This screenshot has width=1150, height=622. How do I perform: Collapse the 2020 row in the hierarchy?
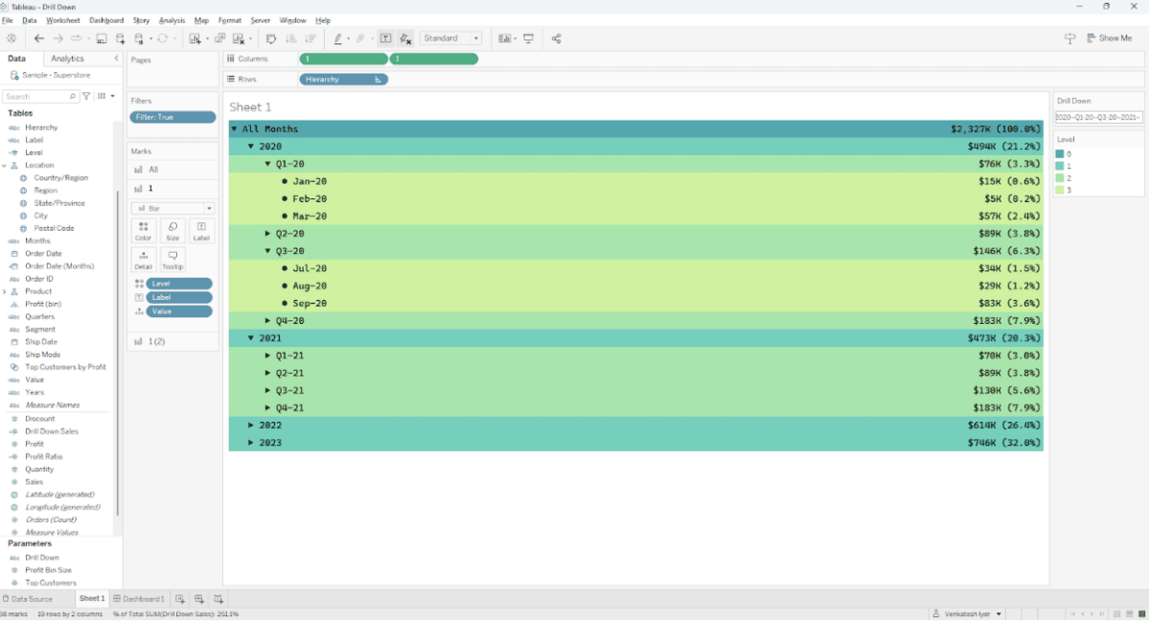pos(251,147)
